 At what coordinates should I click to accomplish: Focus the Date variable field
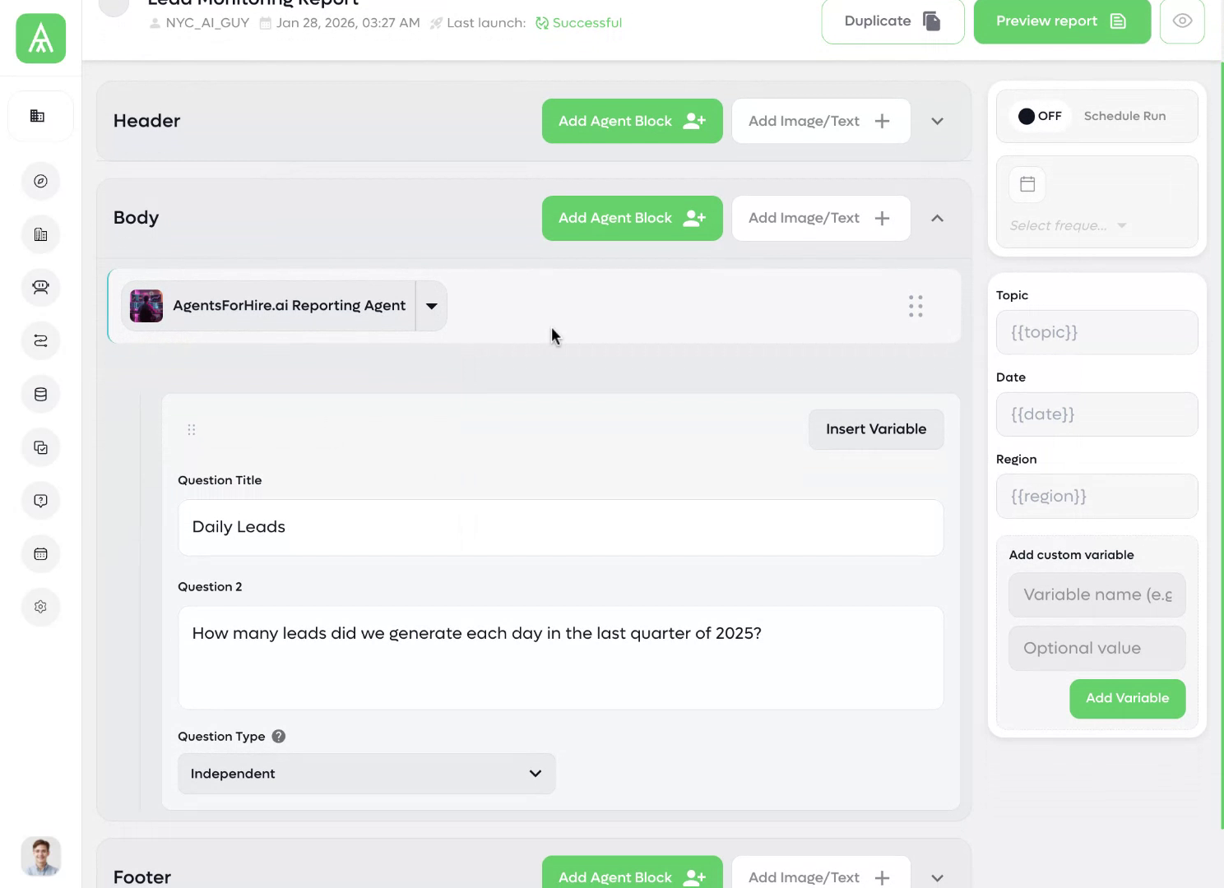click(1096, 414)
